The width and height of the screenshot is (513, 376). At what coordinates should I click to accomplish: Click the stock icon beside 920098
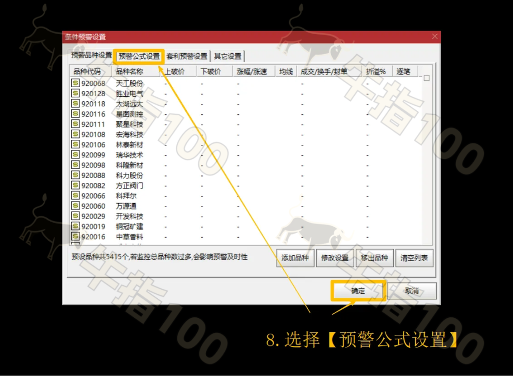(x=75, y=165)
